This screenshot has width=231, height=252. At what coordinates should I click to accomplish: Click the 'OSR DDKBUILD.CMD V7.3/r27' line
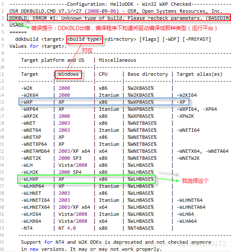click(116, 11)
